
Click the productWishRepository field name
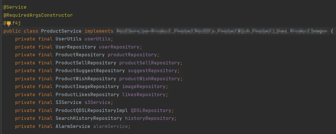(x=149, y=79)
